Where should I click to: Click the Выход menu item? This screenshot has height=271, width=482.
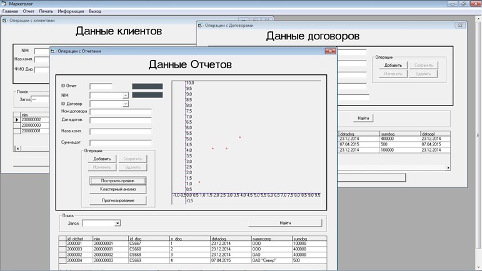[x=94, y=11]
